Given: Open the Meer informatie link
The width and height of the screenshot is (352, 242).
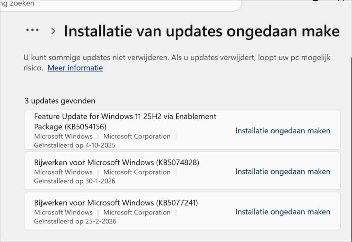Looking at the screenshot, I should [x=75, y=68].
